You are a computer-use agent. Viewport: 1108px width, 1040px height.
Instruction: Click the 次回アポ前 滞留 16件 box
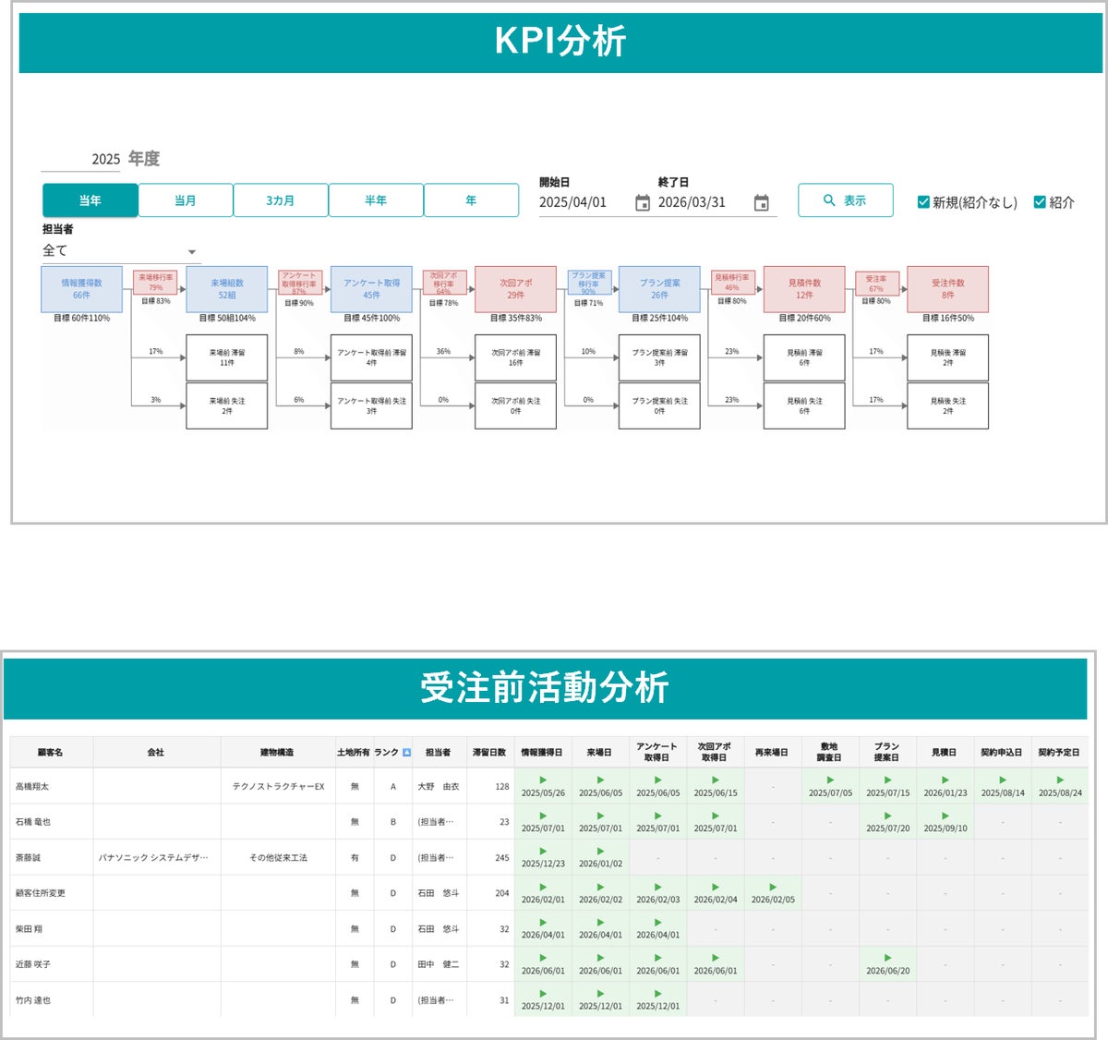tap(515, 357)
